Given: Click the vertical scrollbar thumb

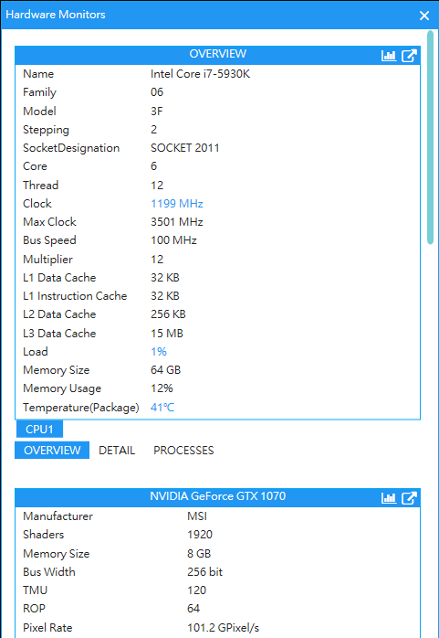Looking at the screenshot, I should click(431, 137).
